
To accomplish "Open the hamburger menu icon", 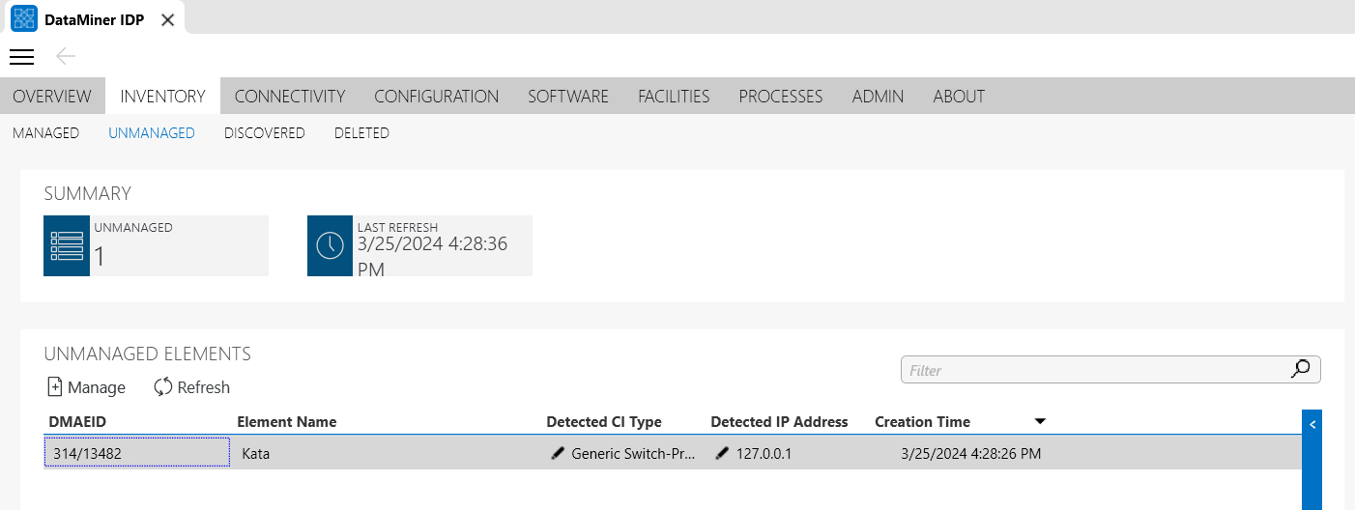I will (x=21, y=57).
